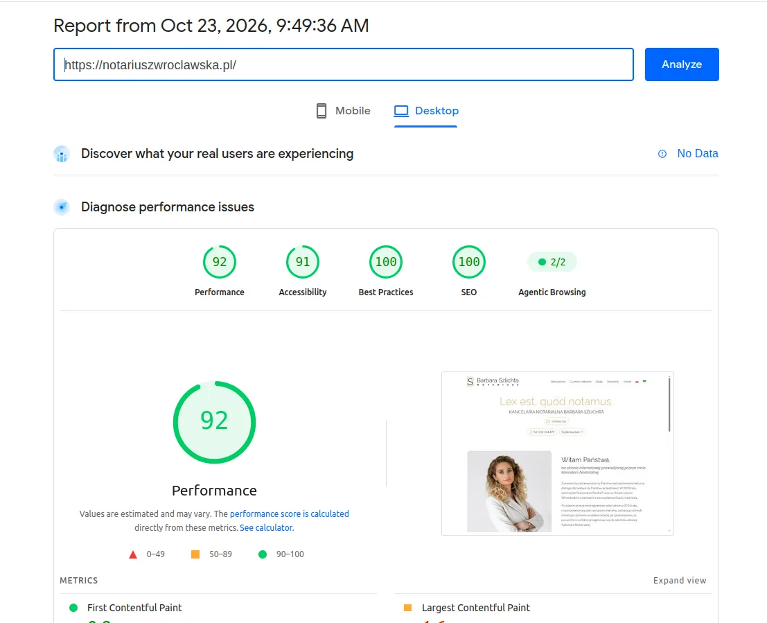Focus the URL input field
Screen dimensions: 767x623
(x=344, y=64)
